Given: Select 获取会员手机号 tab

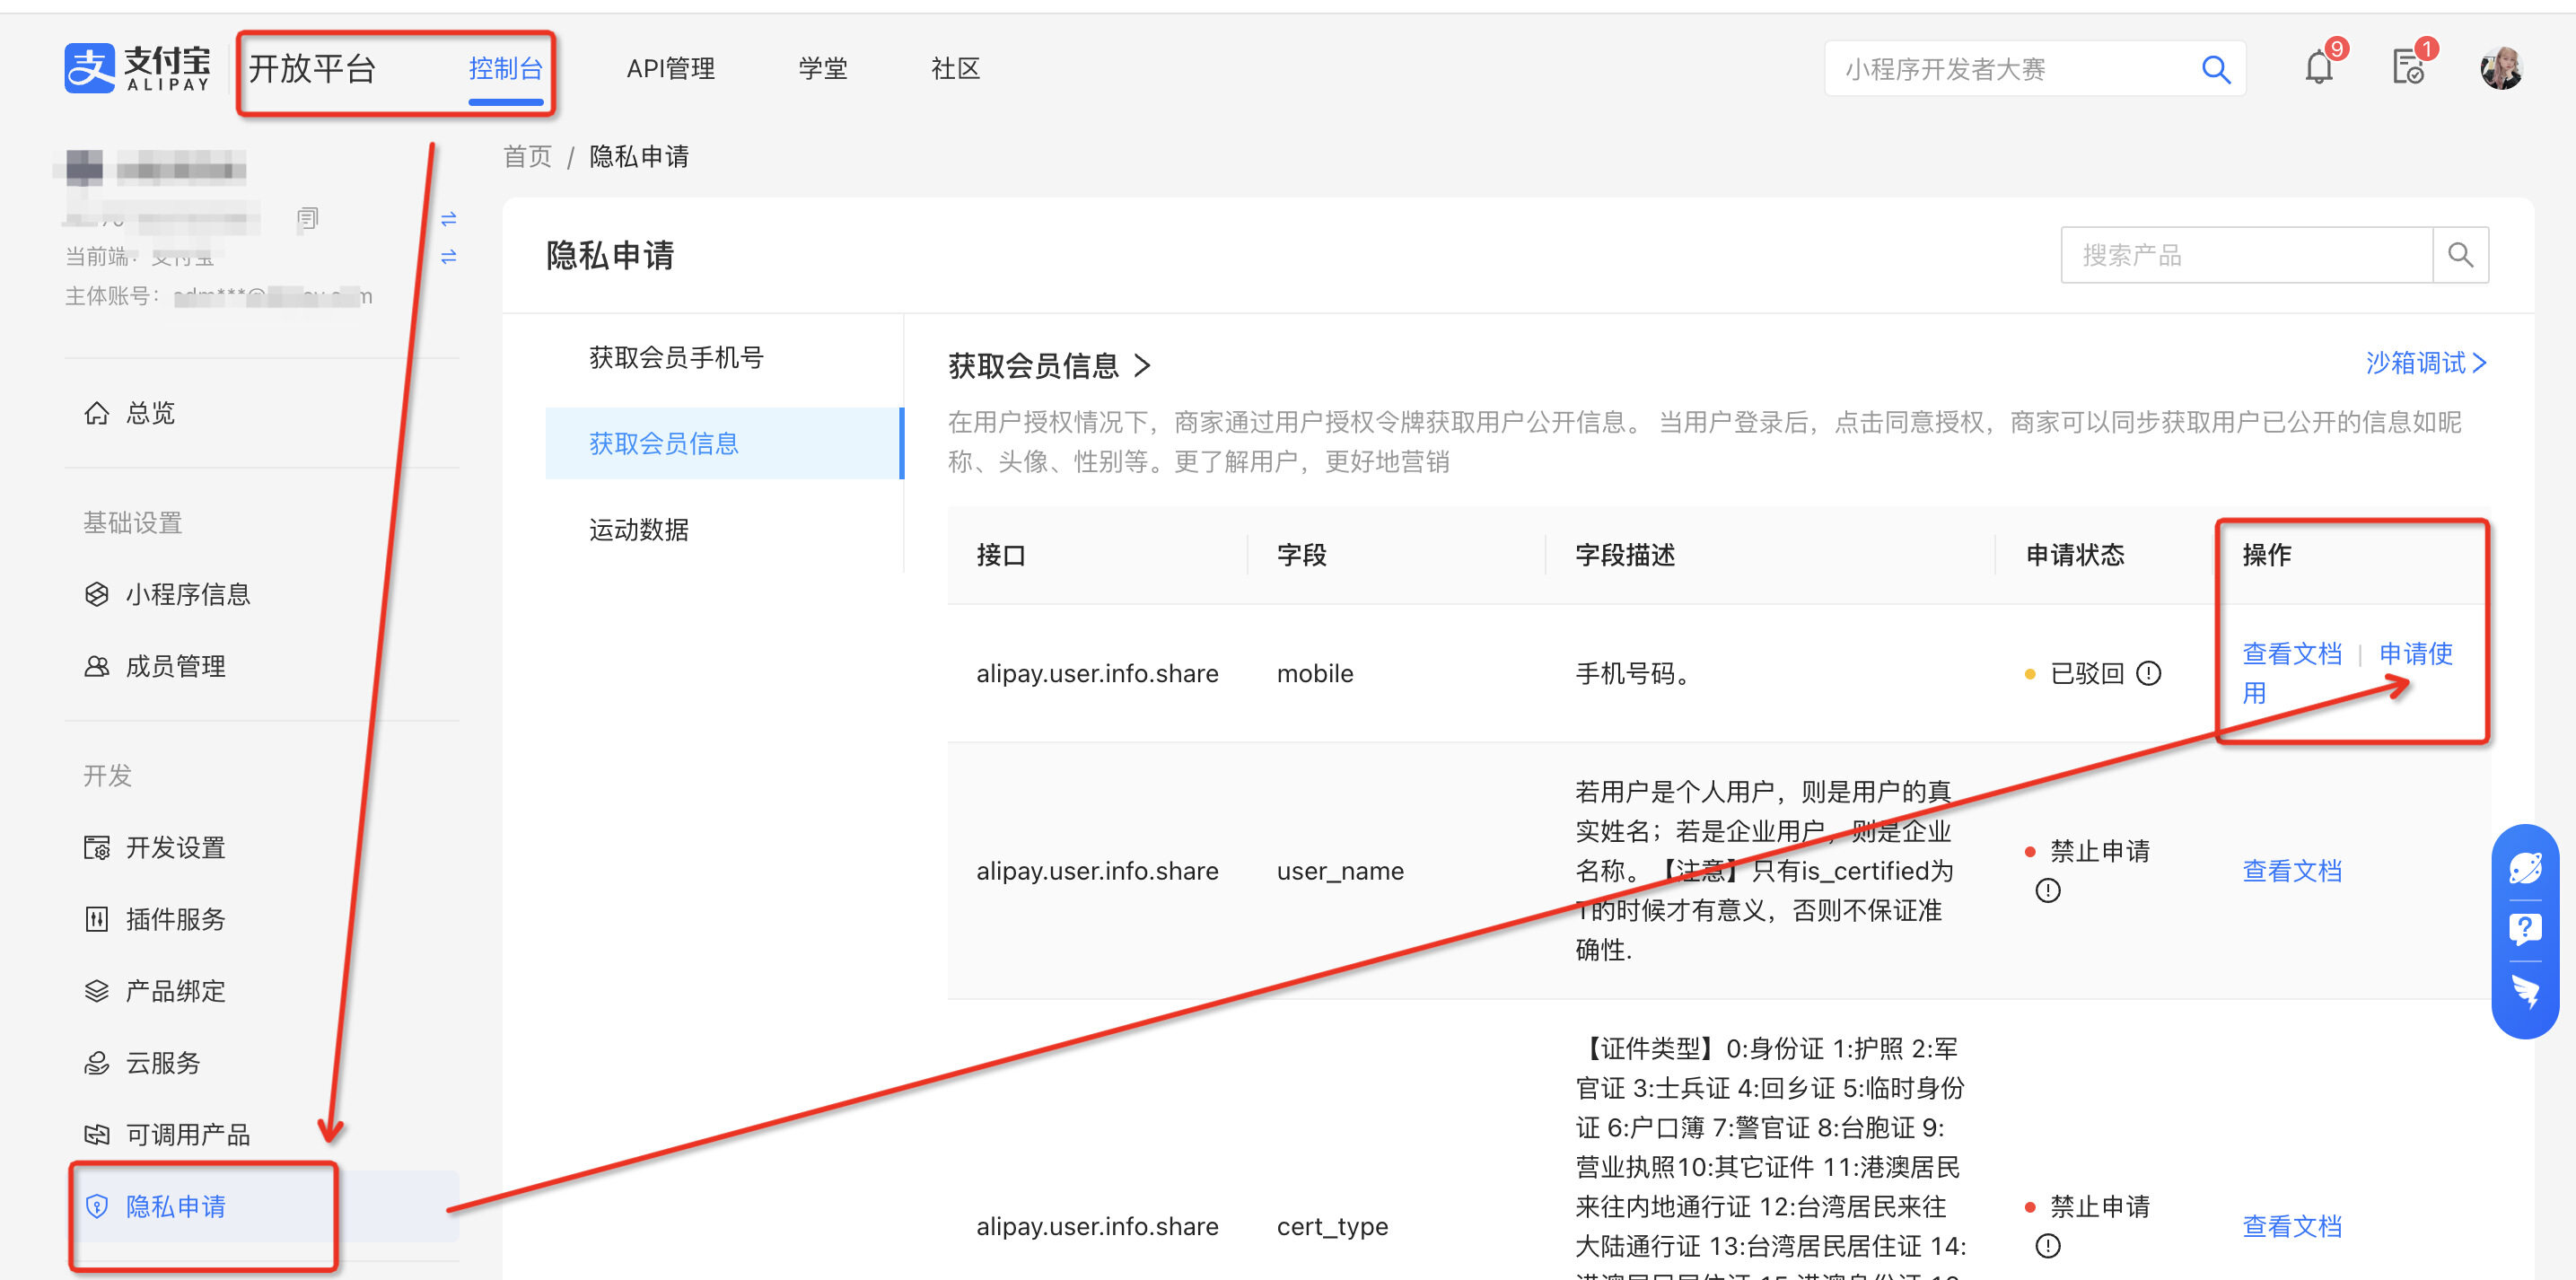Looking at the screenshot, I should (676, 358).
